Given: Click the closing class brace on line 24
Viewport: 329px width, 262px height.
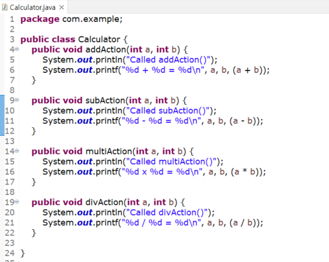Looking at the screenshot, I should pyautogui.click(x=23, y=253).
